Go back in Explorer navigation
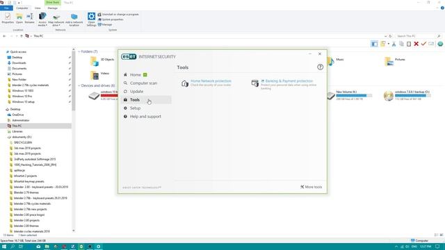This screenshot has width=445, height=250. click(4, 36)
